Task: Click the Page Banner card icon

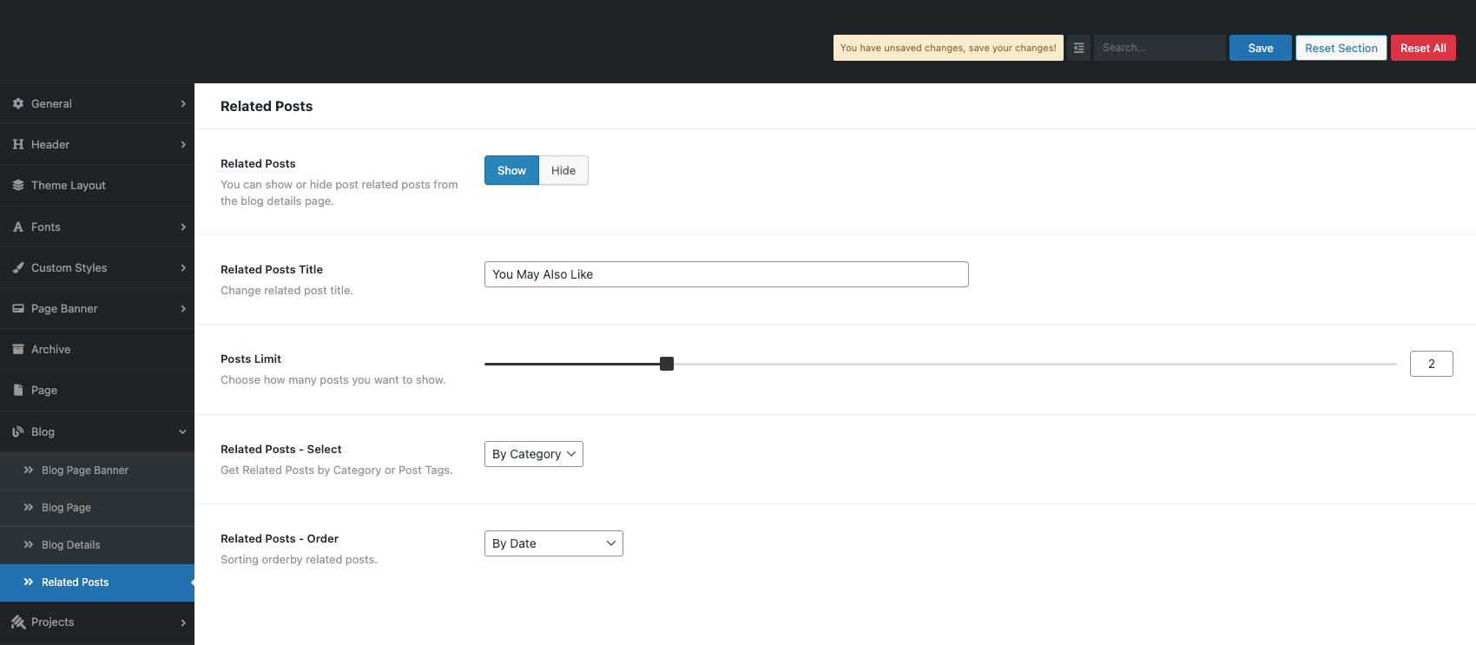Action: [18, 308]
